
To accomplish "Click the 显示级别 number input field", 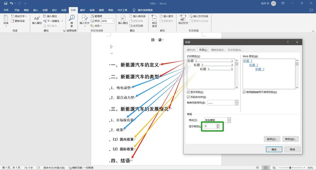I will point(210,126).
